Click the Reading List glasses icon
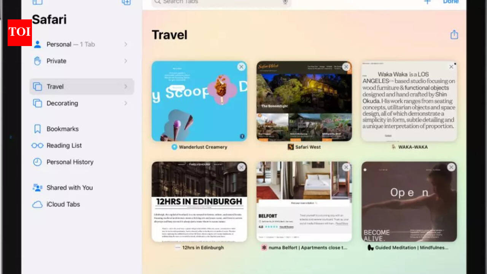487x274 pixels. click(37, 146)
